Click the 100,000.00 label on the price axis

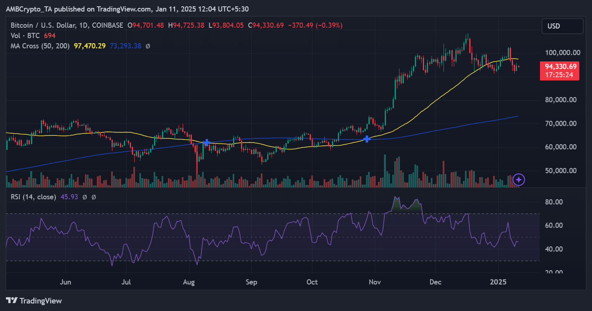click(560, 52)
